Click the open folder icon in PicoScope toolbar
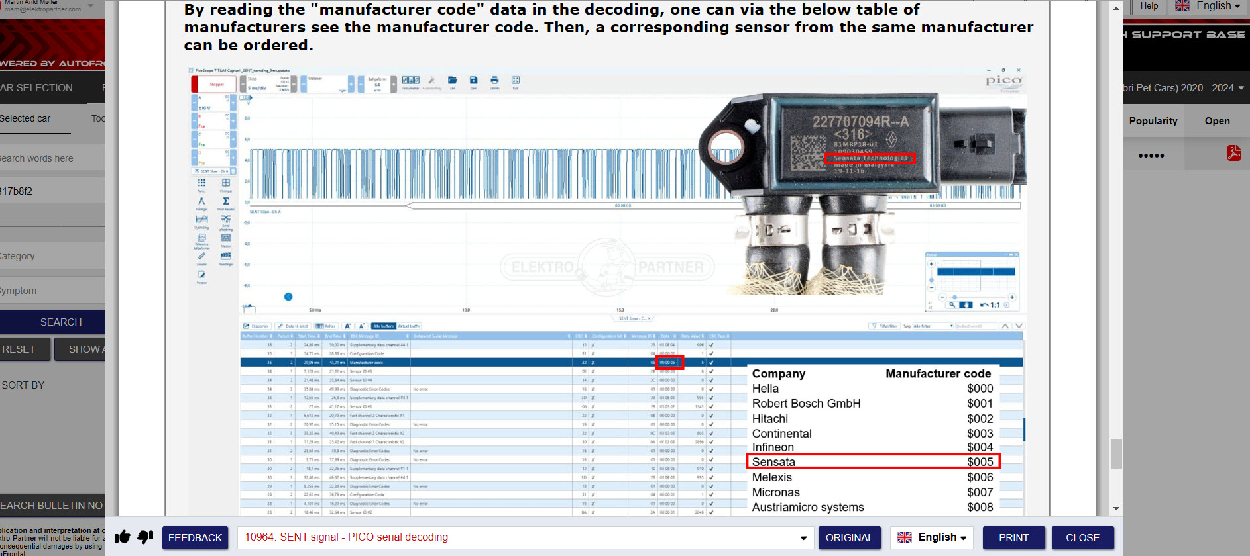The image size is (1250, 556). point(453,81)
